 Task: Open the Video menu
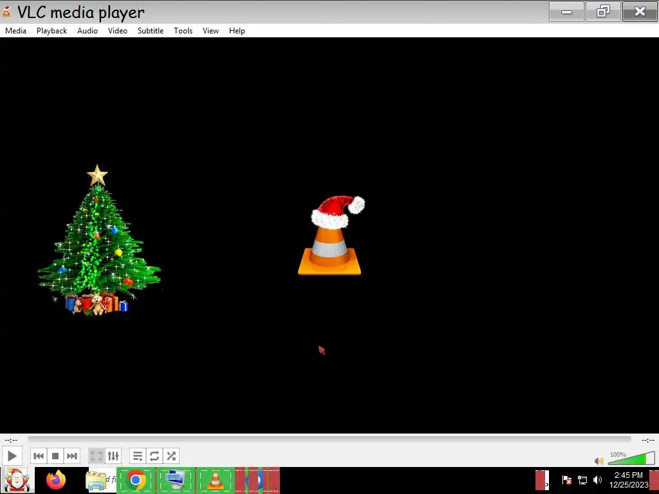pyautogui.click(x=118, y=31)
